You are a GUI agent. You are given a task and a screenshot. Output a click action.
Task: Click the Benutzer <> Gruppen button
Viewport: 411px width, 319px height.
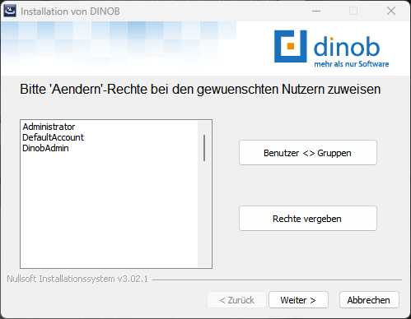tap(308, 153)
